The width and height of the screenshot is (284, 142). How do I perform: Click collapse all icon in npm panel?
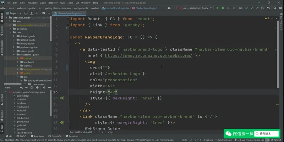click(37, 87)
